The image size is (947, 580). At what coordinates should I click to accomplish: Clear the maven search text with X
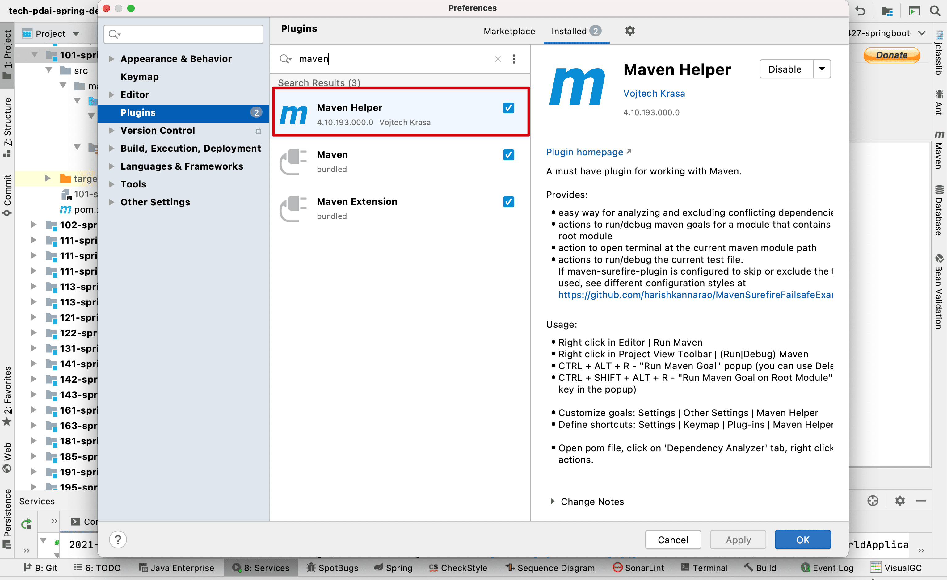coord(498,59)
